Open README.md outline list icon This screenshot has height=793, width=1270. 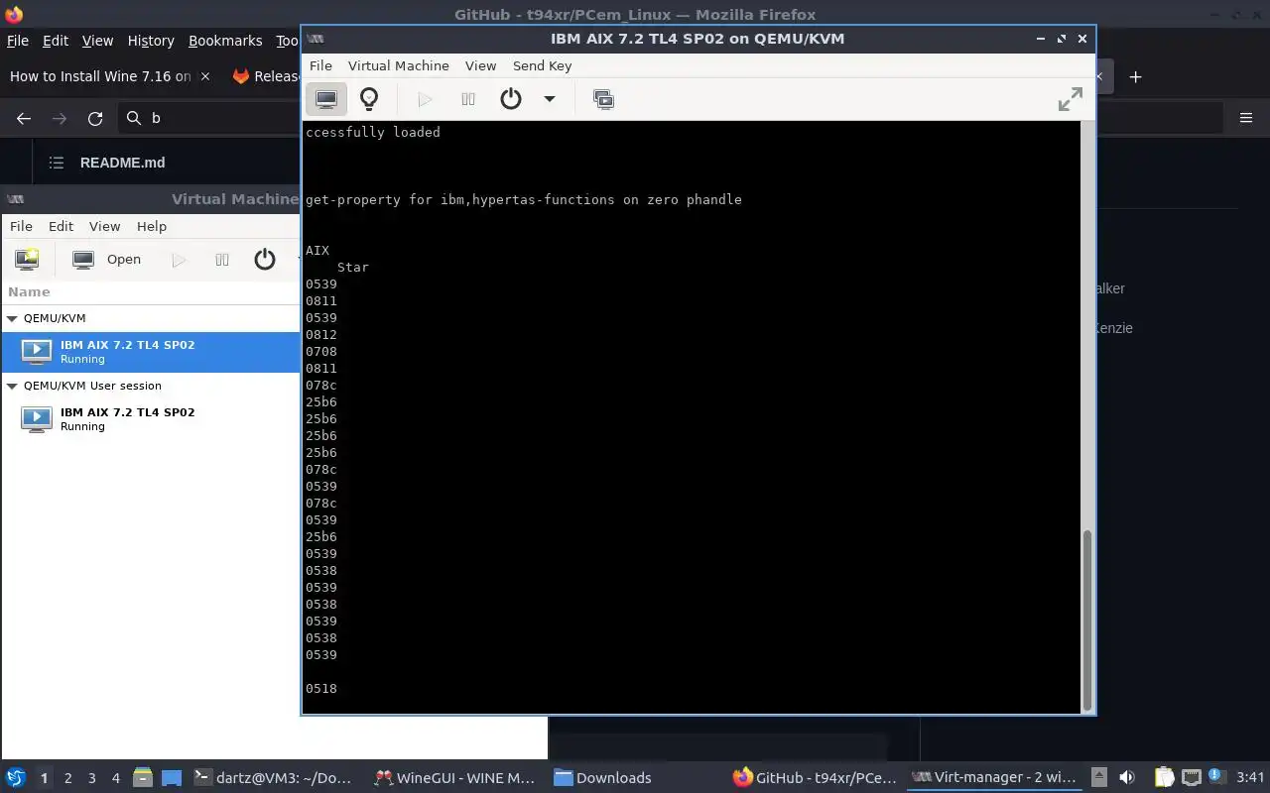(57, 163)
